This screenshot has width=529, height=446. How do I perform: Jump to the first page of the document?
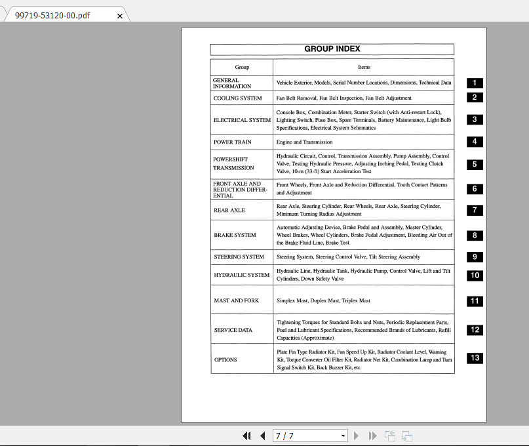[x=247, y=436]
